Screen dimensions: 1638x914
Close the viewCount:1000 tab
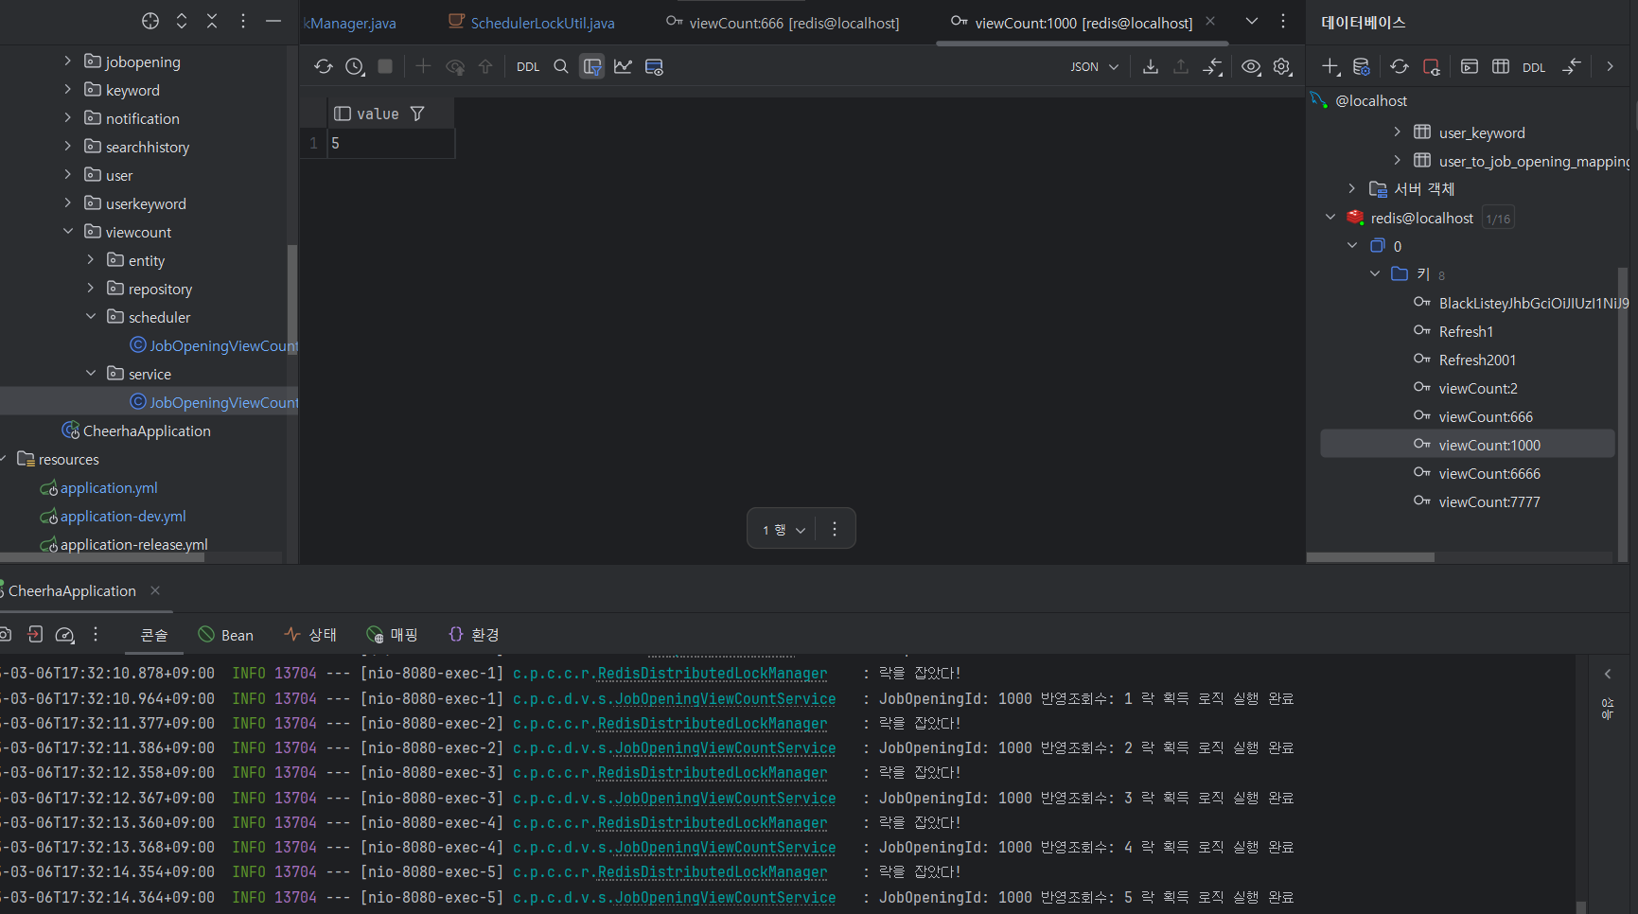tap(1210, 21)
